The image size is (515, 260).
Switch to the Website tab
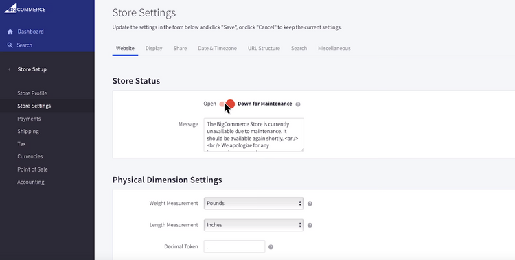pyautogui.click(x=125, y=48)
